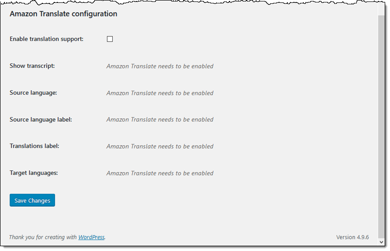Select the 'Source language:' label

(33, 92)
